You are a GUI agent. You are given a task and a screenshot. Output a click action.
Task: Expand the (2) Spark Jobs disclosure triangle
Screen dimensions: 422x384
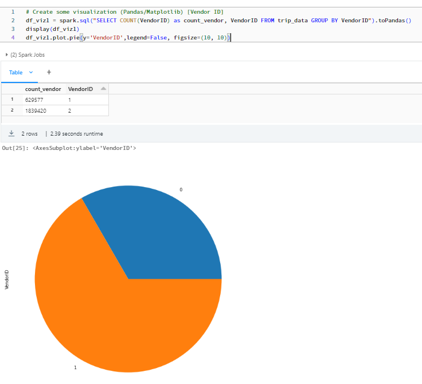pos(6,55)
